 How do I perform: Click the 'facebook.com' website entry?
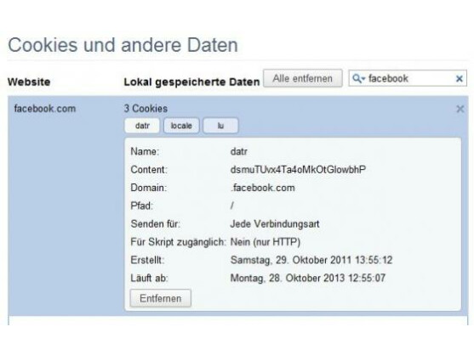(45, 109)
